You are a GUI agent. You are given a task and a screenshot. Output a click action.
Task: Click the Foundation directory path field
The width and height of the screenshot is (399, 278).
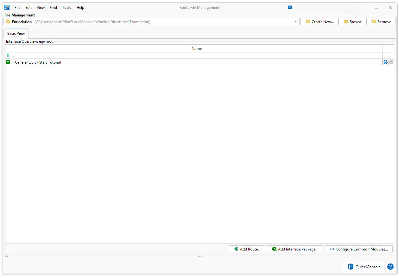pos(151,22)
